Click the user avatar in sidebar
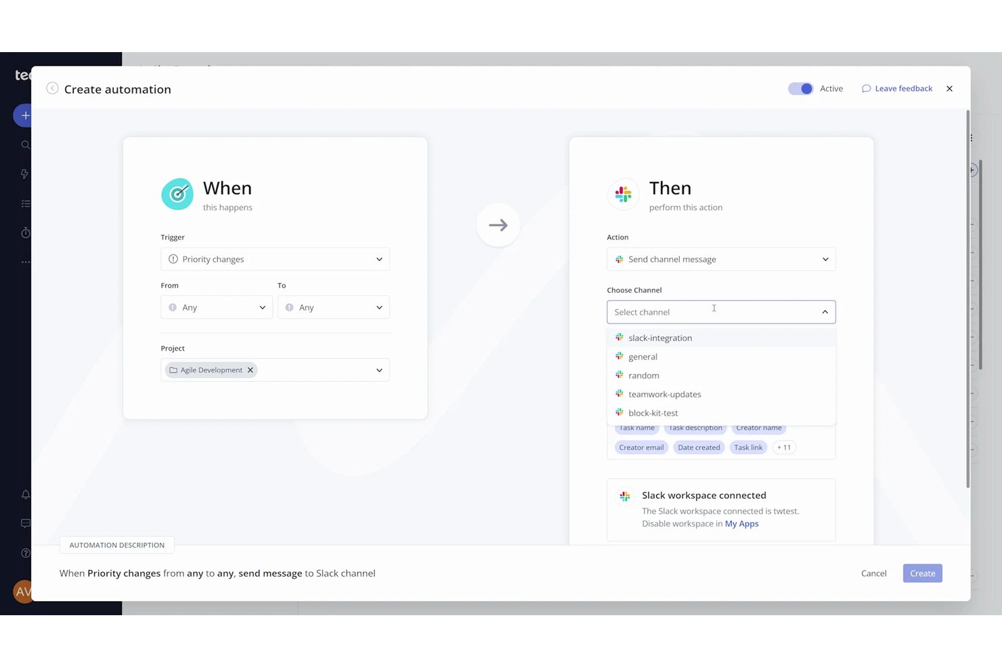The height and width of the screenshot is (668, 1002). coord(22,592)
